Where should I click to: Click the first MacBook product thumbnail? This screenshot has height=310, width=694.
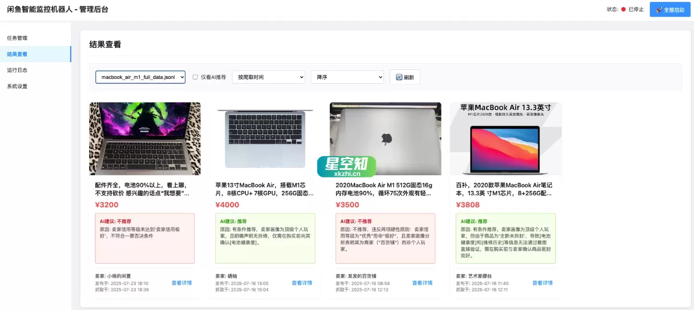144,139
